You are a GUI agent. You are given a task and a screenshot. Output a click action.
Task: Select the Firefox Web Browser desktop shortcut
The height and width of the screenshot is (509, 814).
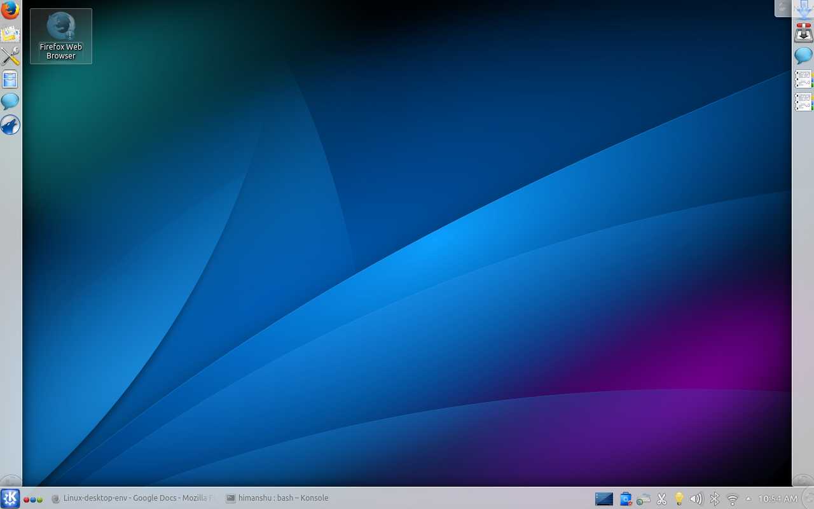(x=61, y=36)
